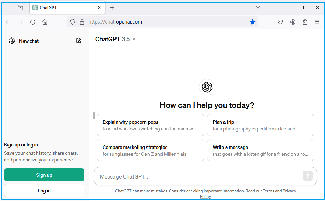Click the sidebar collapse handle bar

pos(94,115)
